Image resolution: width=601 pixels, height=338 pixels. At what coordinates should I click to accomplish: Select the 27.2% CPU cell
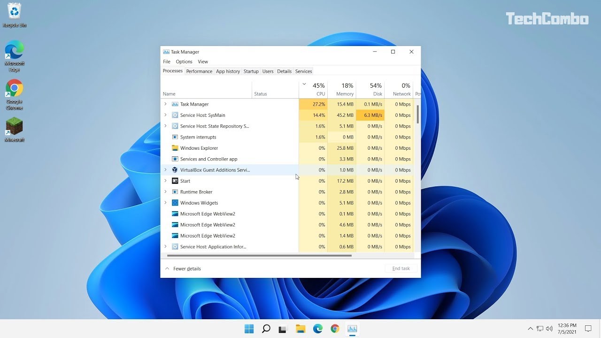313,104
